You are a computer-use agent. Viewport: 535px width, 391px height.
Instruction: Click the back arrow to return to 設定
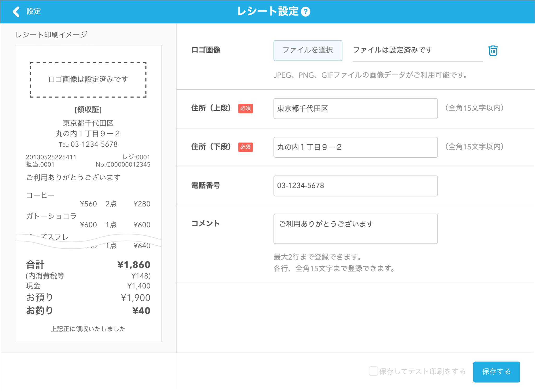tap(16, 11)
